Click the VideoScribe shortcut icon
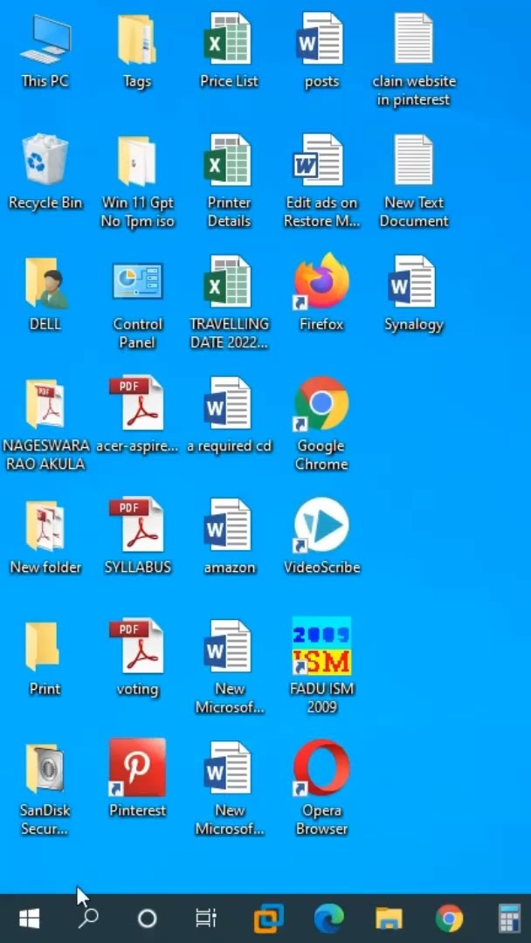The image size is (531, 943). pyautogui.click(x=321, y=525)
